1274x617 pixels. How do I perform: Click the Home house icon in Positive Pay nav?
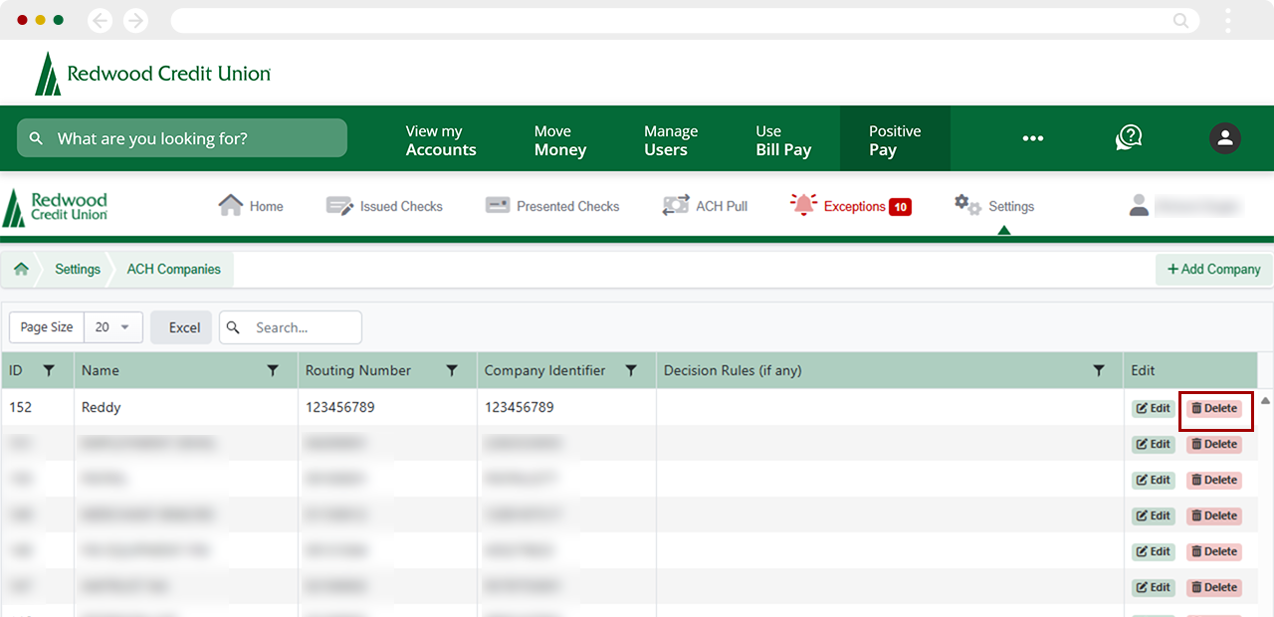coord(231,205)
